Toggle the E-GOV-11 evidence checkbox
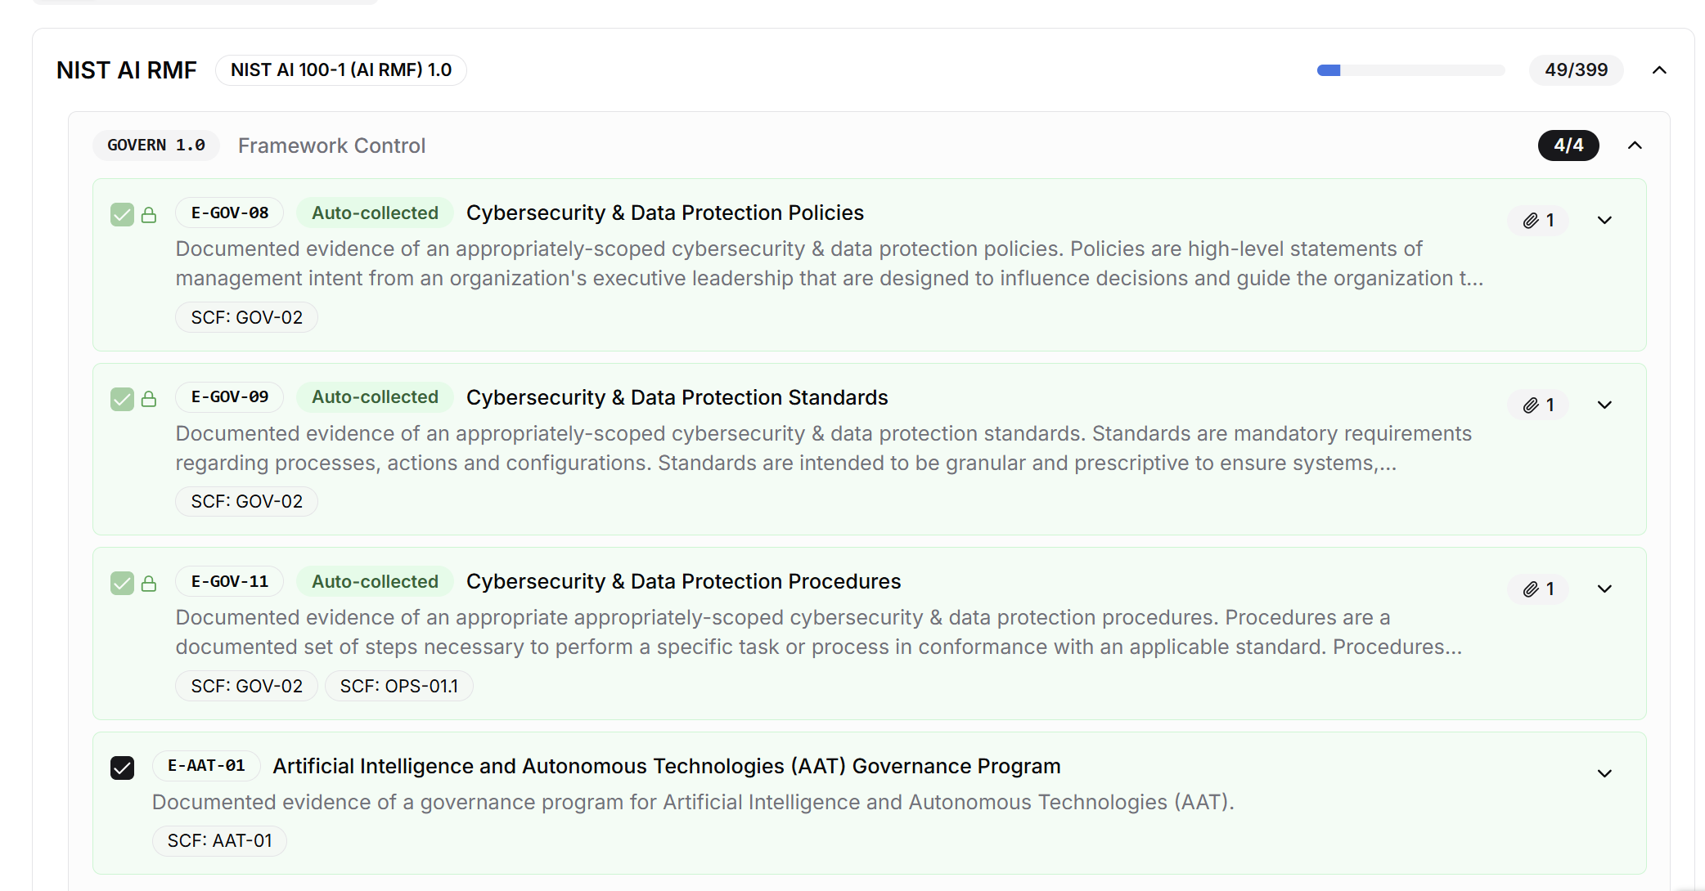The width and height of the screenshot is (1705, 891). pos(122,584)
